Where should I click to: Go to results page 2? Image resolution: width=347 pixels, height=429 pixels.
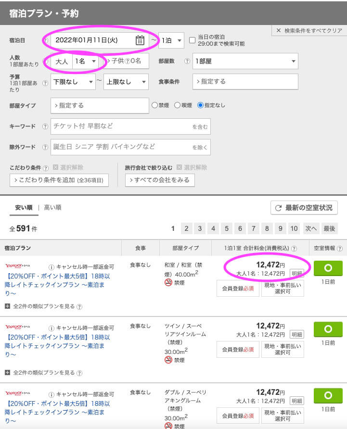(187, 228)
